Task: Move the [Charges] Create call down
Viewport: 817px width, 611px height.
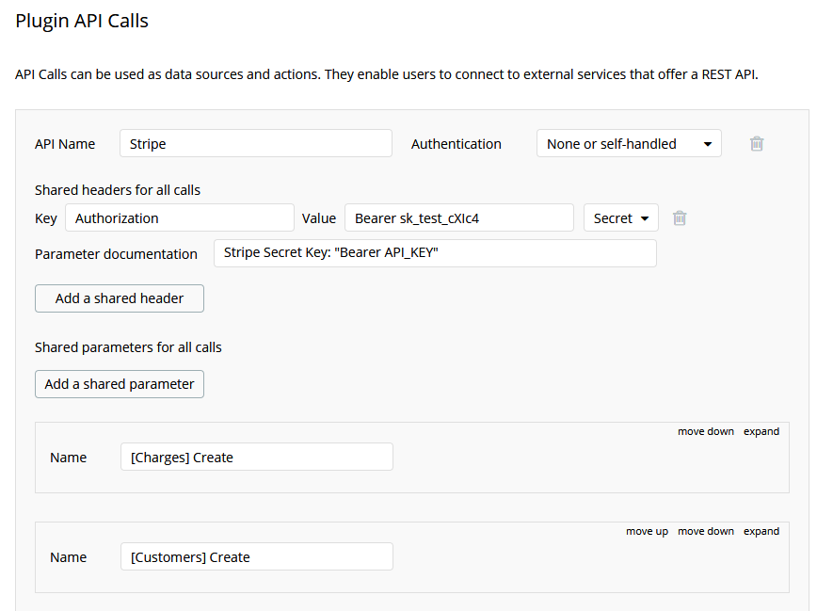Action: coord(705,432)
